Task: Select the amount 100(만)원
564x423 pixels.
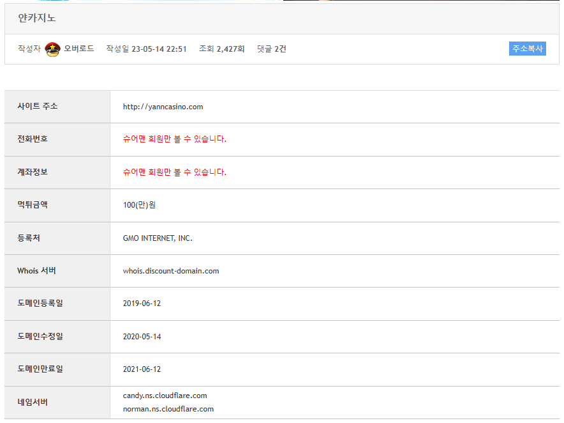Action: click(139, 205)
